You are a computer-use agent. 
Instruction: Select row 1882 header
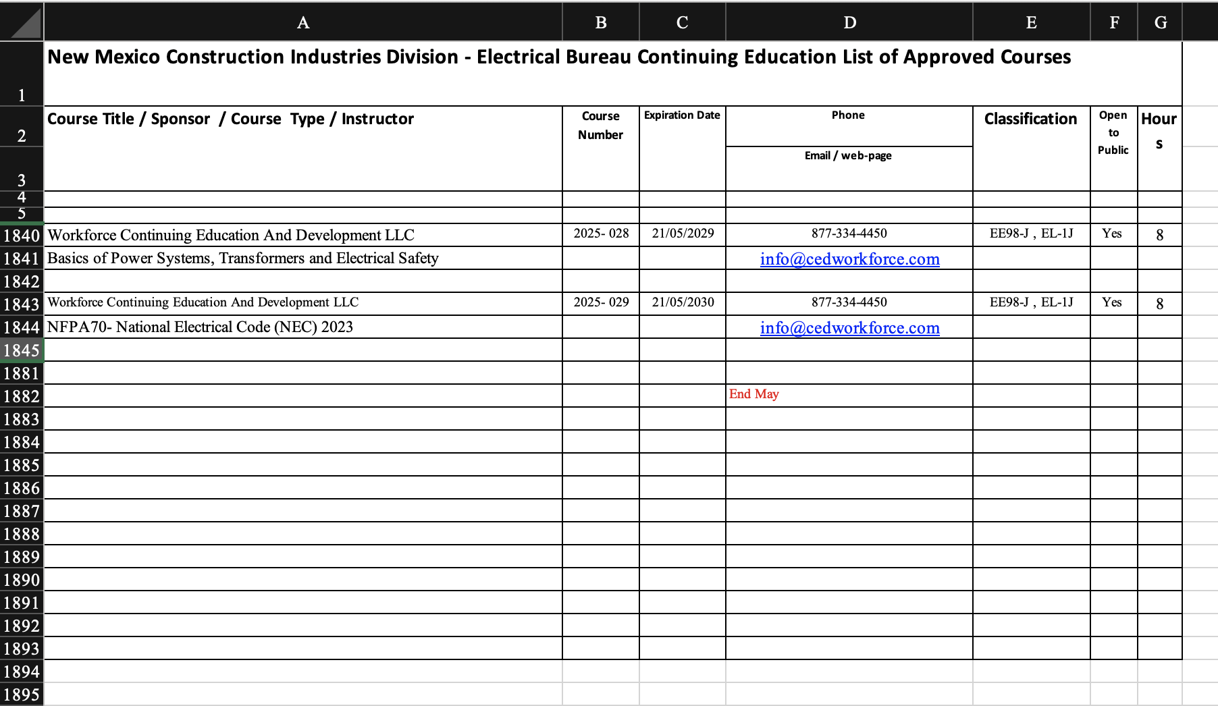click(22, 396)
